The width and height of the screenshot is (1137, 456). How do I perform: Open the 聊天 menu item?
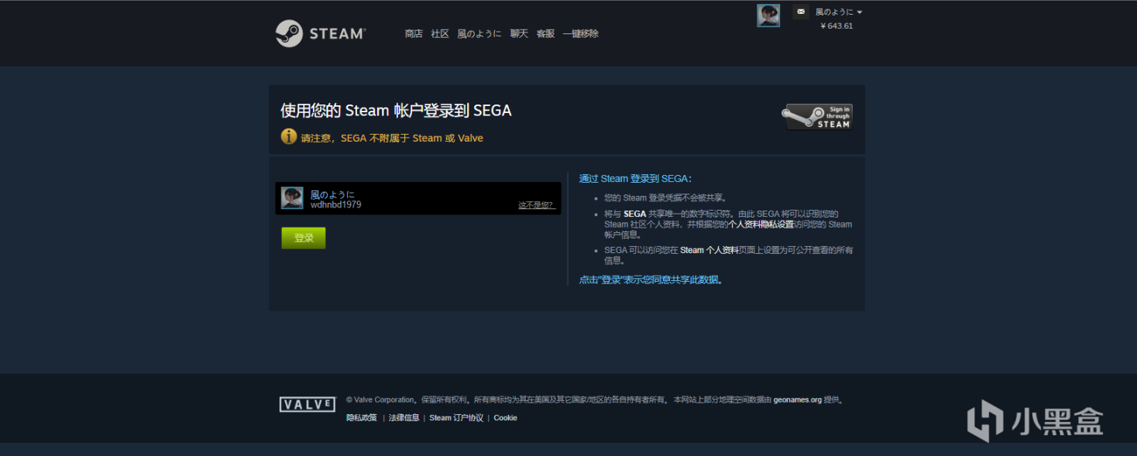click(x=519, y=33)
